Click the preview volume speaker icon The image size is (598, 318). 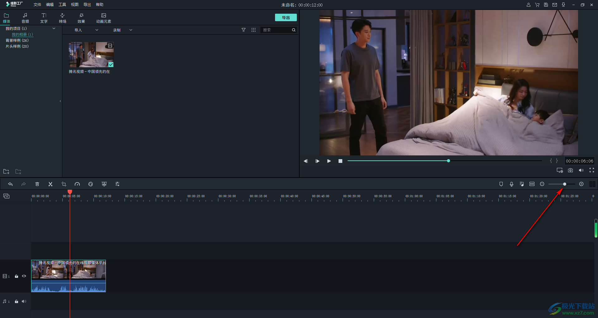(x=581, y=170)
